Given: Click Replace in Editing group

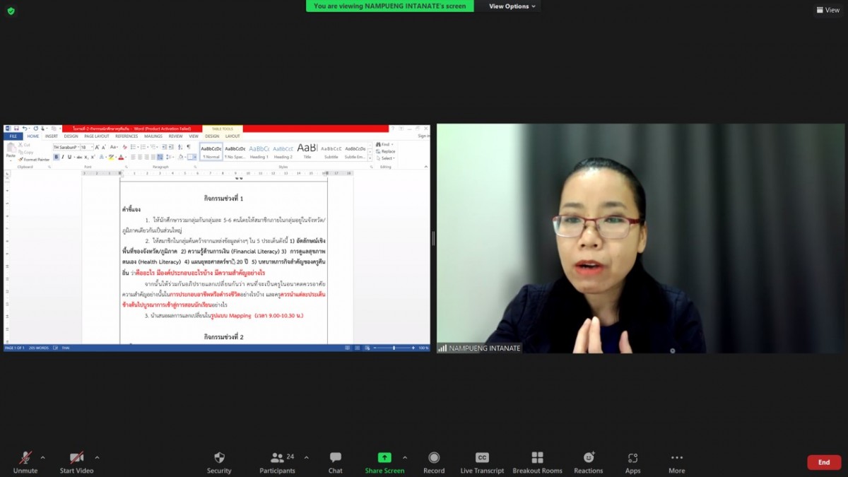Looking at the screenshot, I should coord(387,151).
